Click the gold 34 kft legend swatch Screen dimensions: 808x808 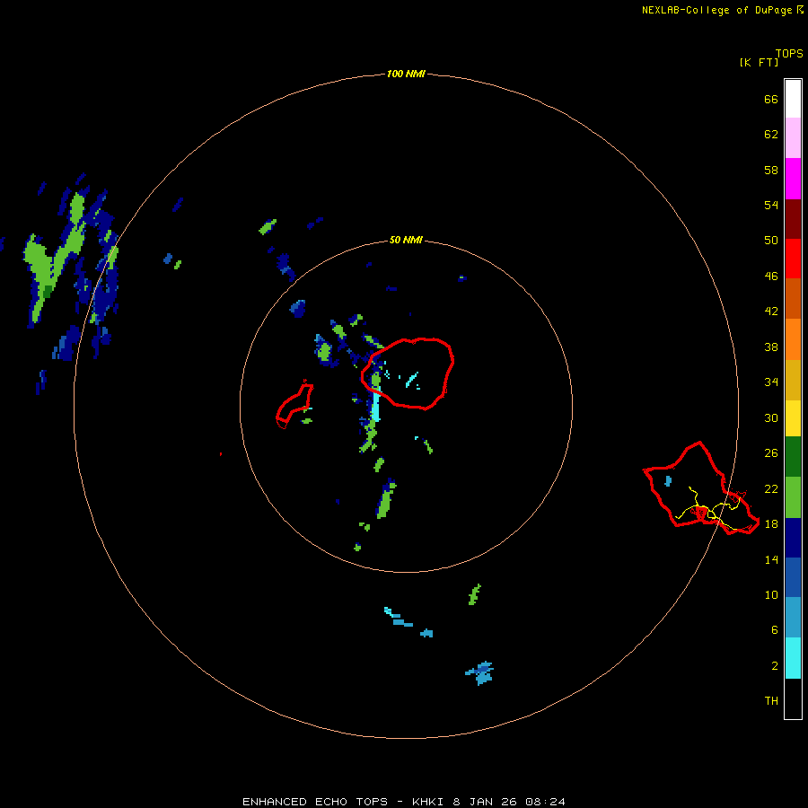pos(793,380)
